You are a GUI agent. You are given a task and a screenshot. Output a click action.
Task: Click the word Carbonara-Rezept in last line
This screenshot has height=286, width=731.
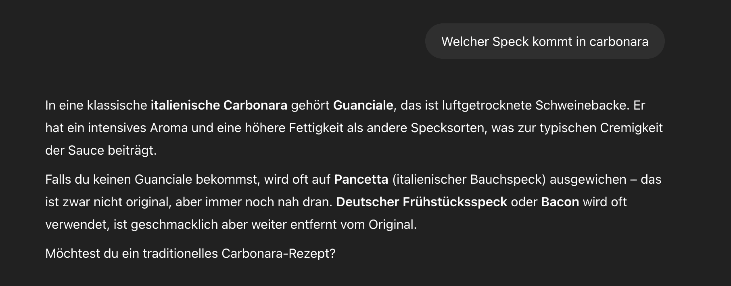point(278,254)
